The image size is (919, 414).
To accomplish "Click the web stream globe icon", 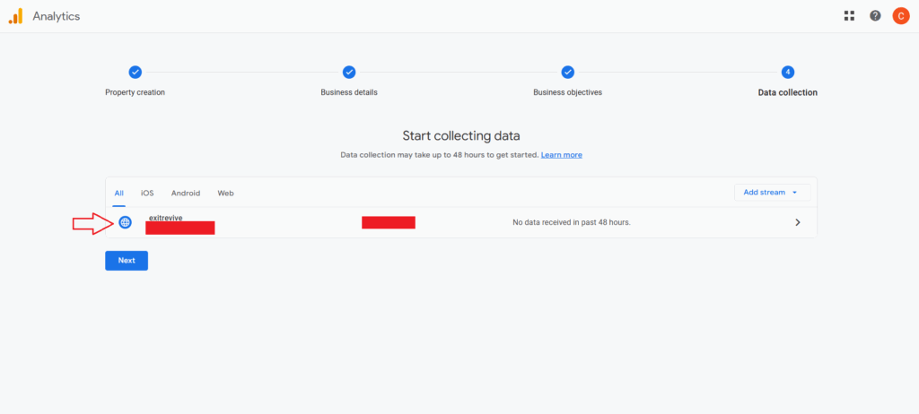I will (125, 222).
